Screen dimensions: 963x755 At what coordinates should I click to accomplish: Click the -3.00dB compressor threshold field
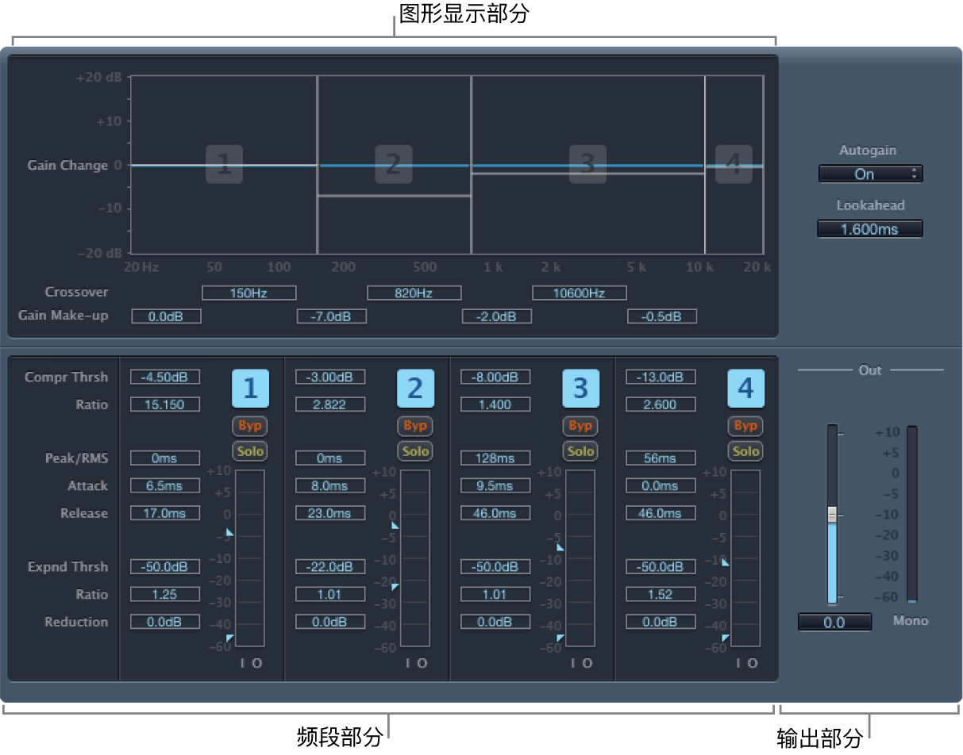click(x=330, y=377)
